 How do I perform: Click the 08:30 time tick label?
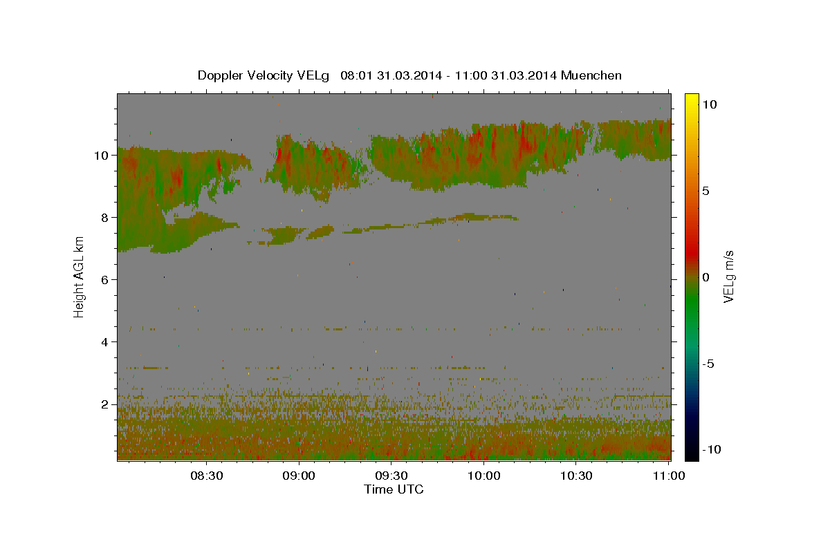[207, 476]
